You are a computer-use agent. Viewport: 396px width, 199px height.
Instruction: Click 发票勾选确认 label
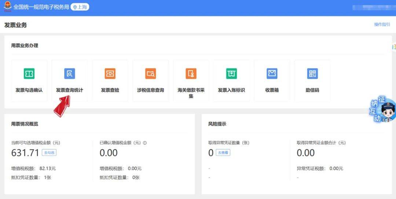(x=29, y=90)
